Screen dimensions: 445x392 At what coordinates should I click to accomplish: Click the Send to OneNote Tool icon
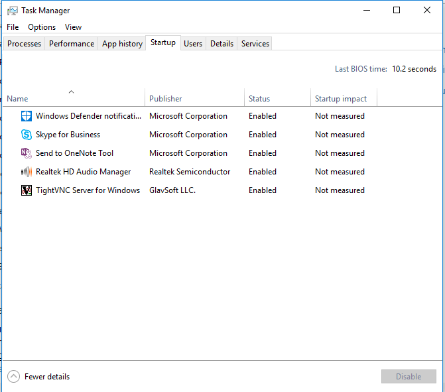27,153
